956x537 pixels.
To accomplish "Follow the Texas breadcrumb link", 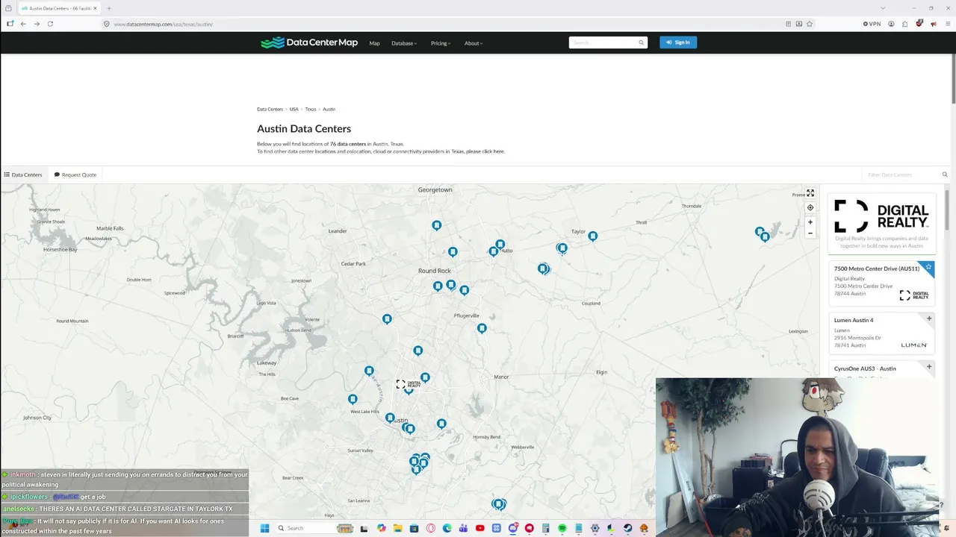I will point(311,109).
